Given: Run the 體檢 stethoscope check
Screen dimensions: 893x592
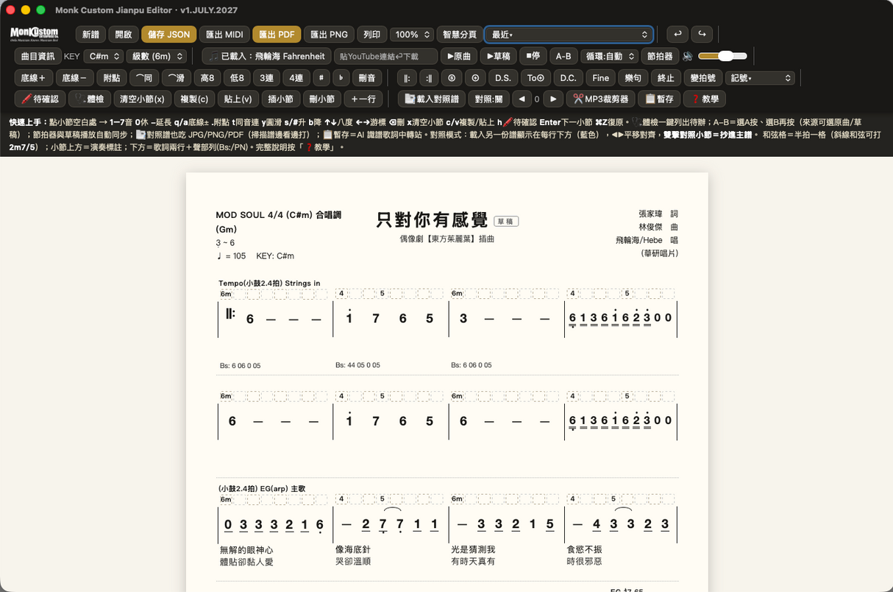Looking at the screenshot, I should pos(89,99).
